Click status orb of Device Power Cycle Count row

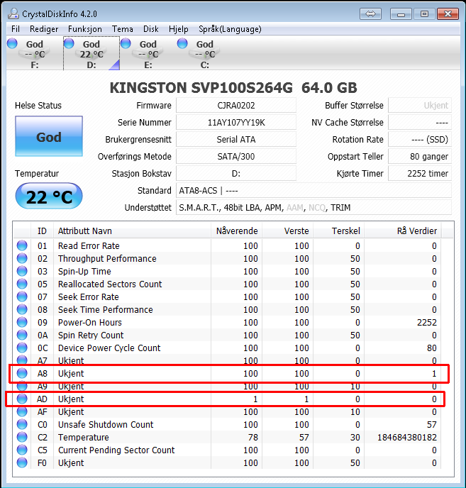[22, 348]
